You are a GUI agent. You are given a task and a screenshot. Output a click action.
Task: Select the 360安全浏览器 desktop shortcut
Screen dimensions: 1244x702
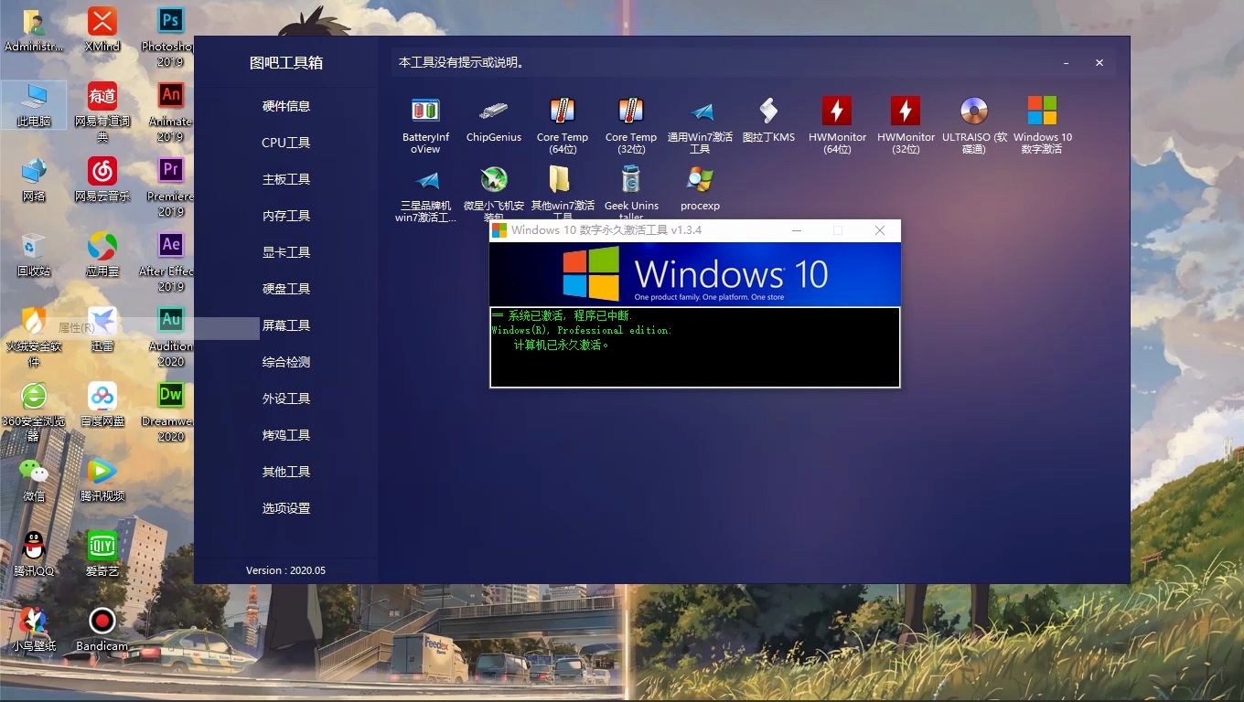click(34, 411)
